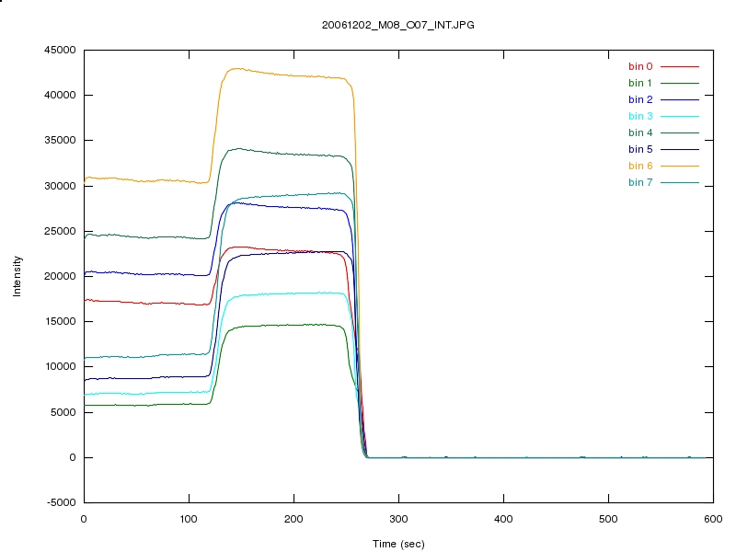Click the cyan line sample for bin 3
The image size is (736, 552).
[x=680, y=116]
